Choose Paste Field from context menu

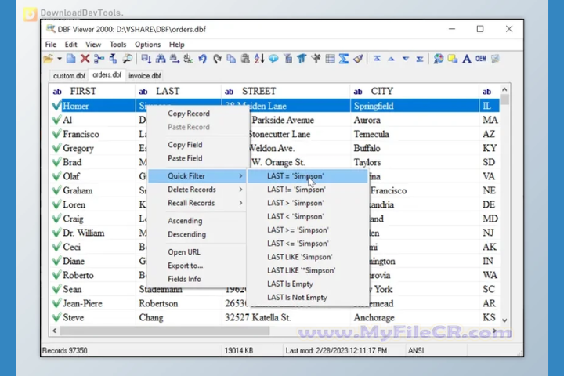point(185,158)
